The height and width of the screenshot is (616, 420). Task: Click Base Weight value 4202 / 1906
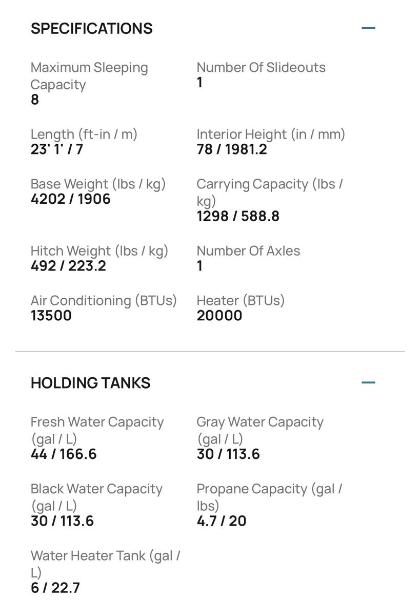(x=71, y=199)
